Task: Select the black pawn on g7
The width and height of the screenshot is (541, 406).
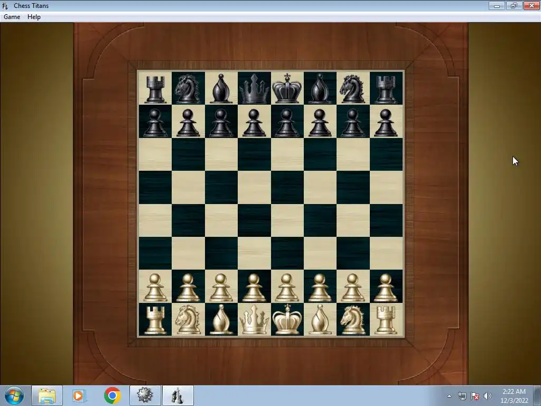Action: click(x=352, y=123)
